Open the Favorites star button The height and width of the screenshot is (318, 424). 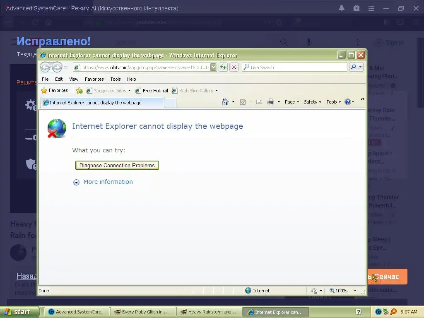tap(54, 90)
